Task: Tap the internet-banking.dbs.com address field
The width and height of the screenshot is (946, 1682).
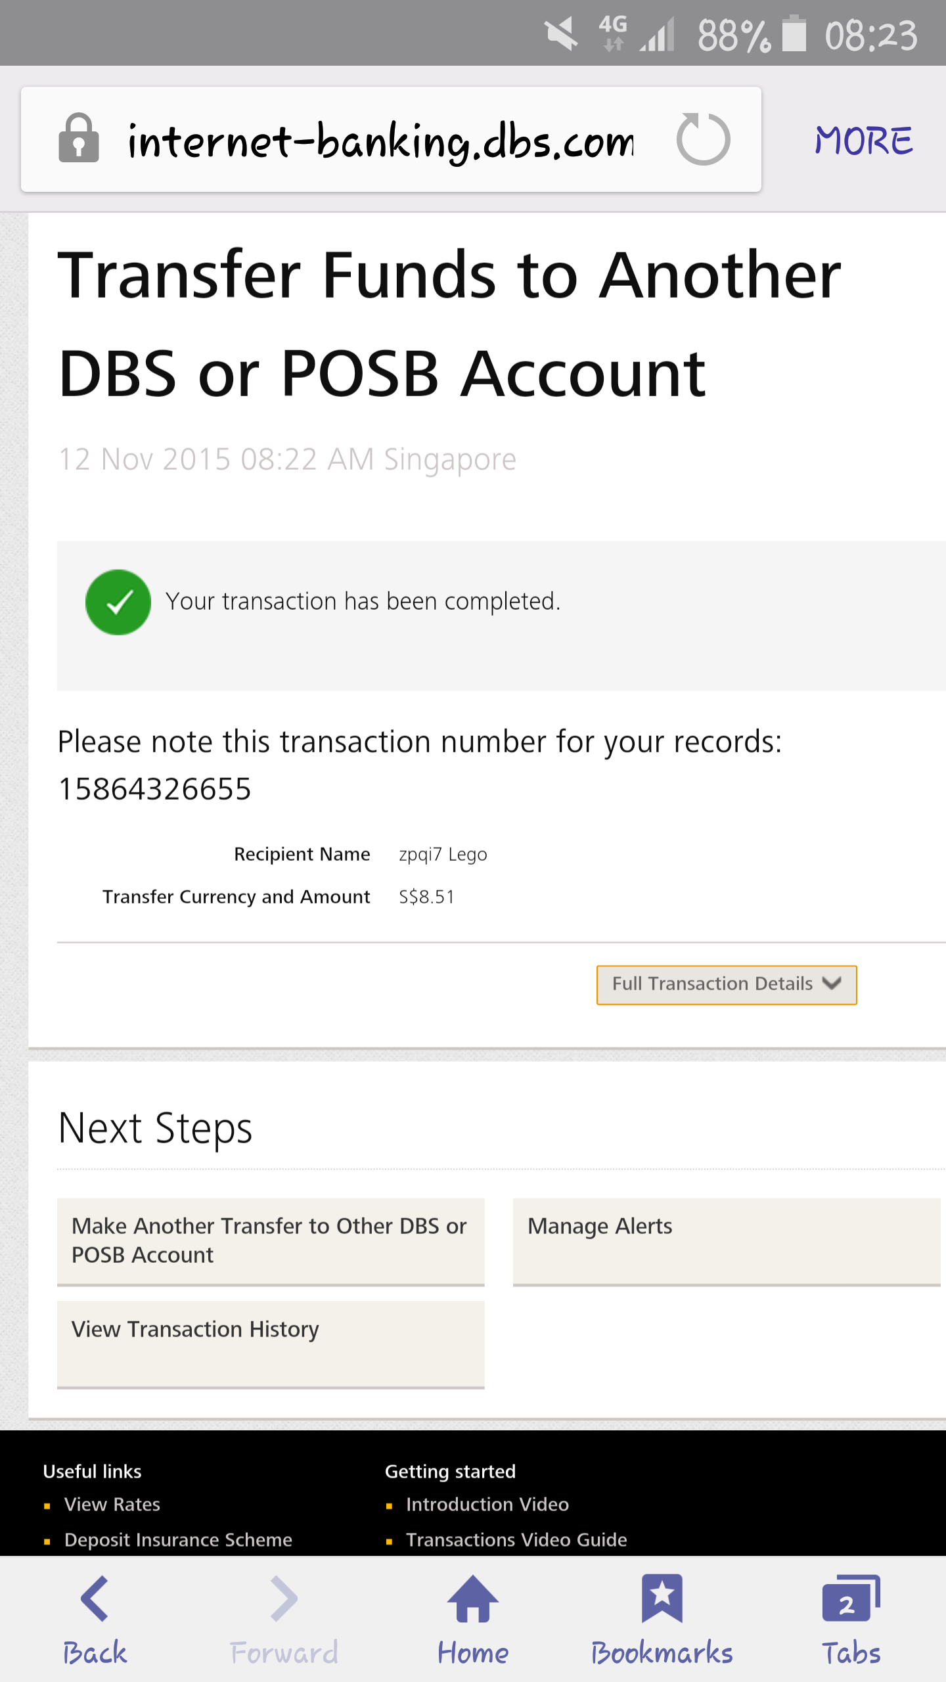Action: pos(391,139)
